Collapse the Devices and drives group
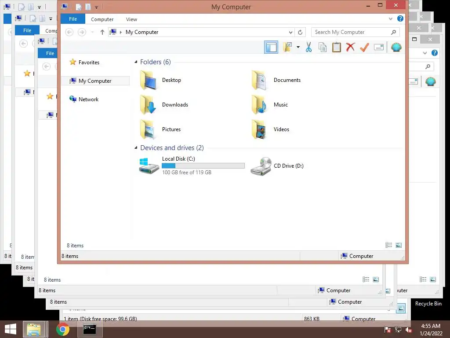The image size is (450, 338). 136,148
